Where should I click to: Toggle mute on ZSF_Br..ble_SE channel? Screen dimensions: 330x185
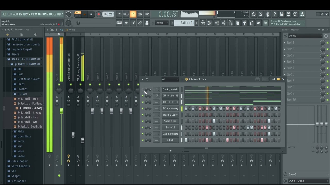click(143, 96)
